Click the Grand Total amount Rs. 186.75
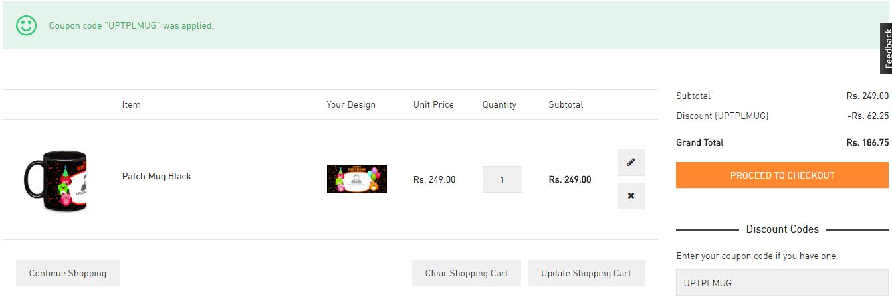The width and height of the screenshot is (892, 297). [867, 142]
